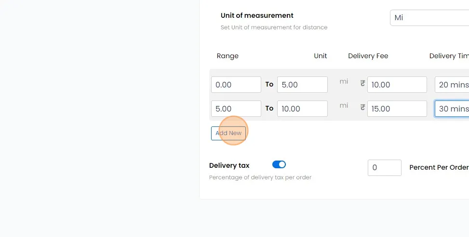Edit range end field showing 10.00

tap(302, 109)
